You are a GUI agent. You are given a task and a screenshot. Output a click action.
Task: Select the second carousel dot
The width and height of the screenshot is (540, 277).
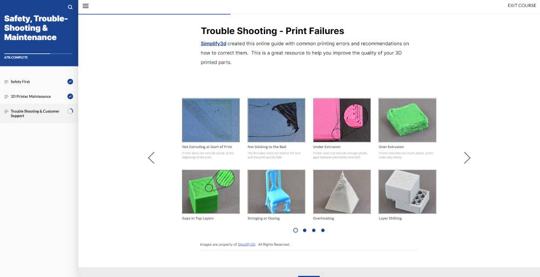coord(305,231)
